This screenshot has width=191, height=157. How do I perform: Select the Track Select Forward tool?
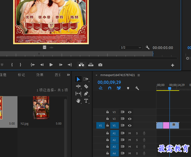[x=86, y=79]
